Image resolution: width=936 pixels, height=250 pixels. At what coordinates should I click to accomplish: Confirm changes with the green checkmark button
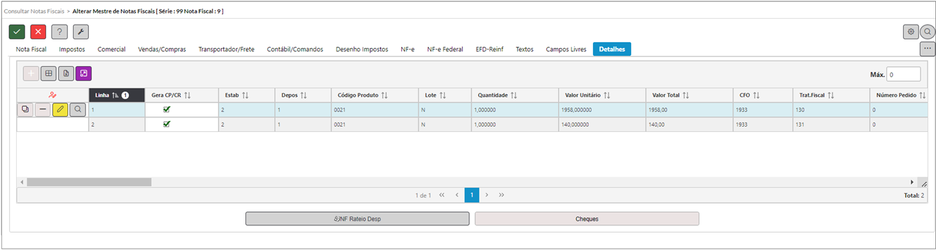click(17, 31)
